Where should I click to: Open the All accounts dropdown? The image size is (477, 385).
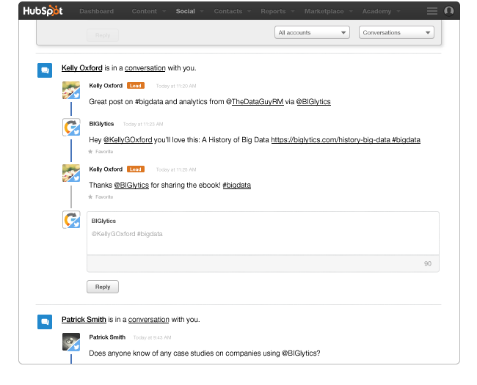point(312,32)
